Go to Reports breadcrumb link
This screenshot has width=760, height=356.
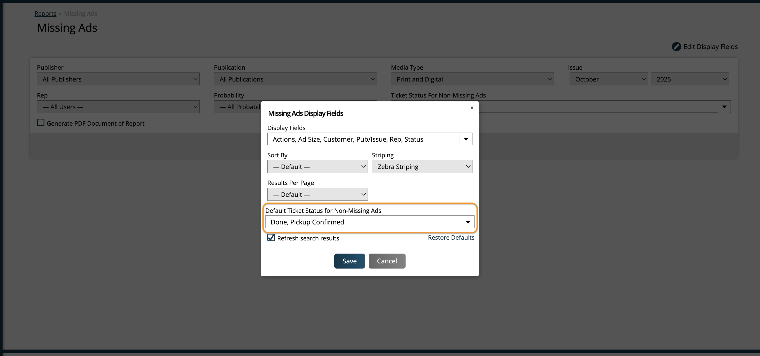coord(45,14)
